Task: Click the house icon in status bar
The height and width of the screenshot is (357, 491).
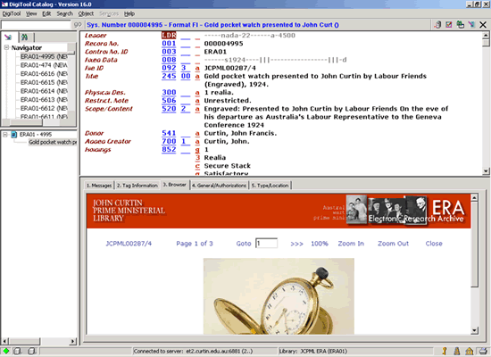Action: (x=470, y=351)
